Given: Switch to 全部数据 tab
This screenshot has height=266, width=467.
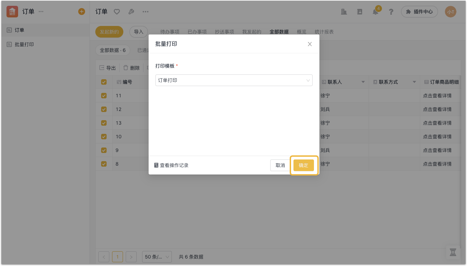Looking at the screenshot, I should coord(279,32).
